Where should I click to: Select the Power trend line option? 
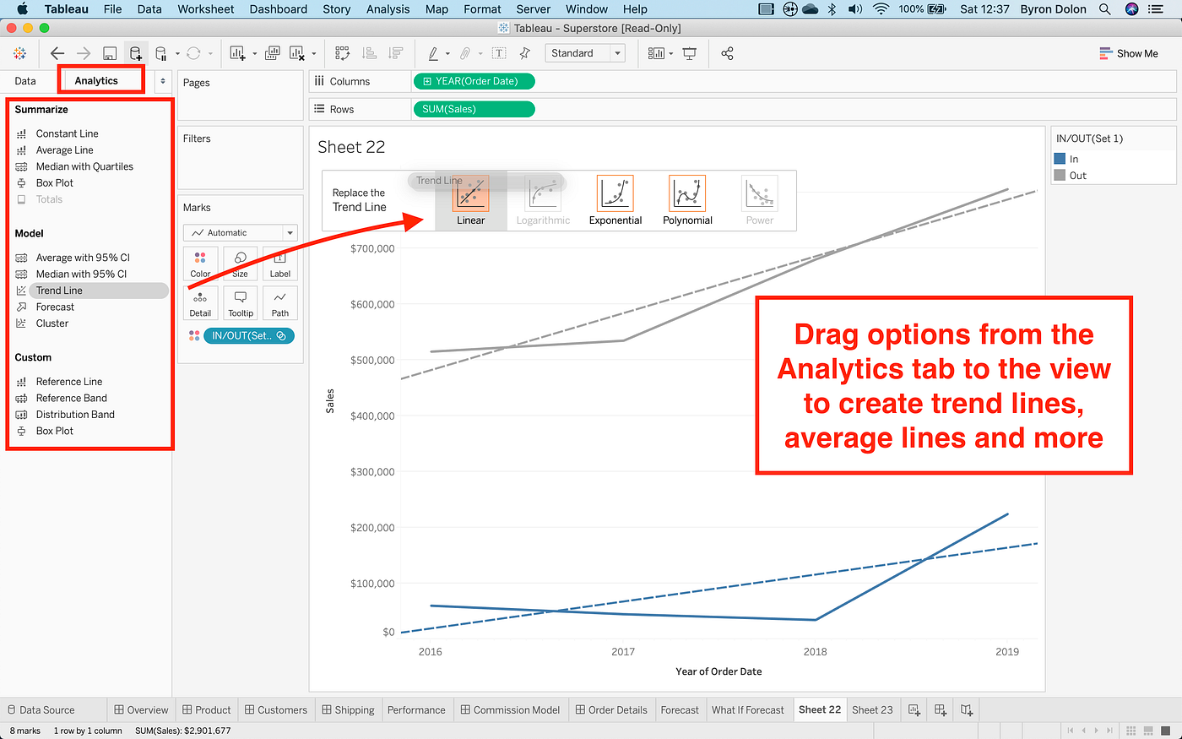click(759, 201)
